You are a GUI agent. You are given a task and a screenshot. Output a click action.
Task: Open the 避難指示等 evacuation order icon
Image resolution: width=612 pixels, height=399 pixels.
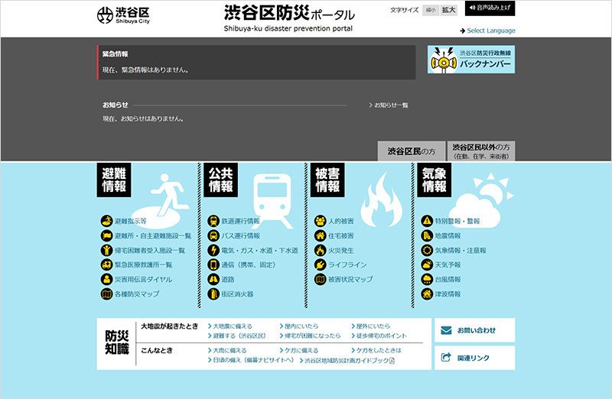click(106, 221)
